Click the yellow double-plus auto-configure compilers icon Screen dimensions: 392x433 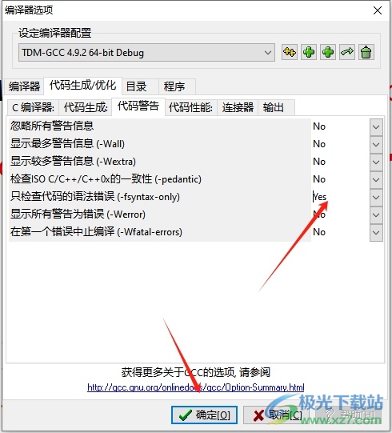tap(289, 52)
